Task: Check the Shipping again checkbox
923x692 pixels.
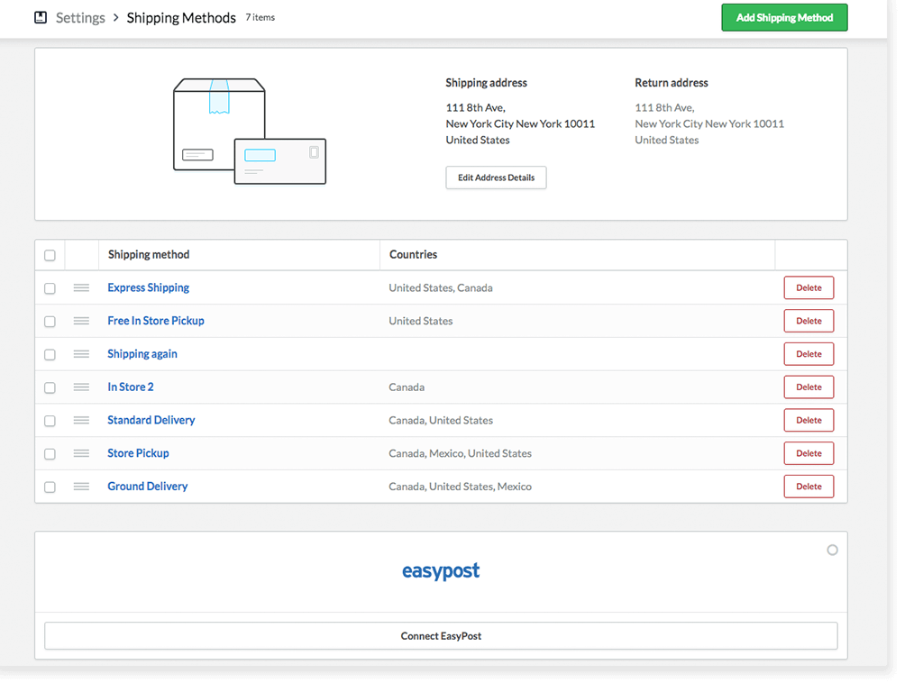Action: [x=50, y=354]
